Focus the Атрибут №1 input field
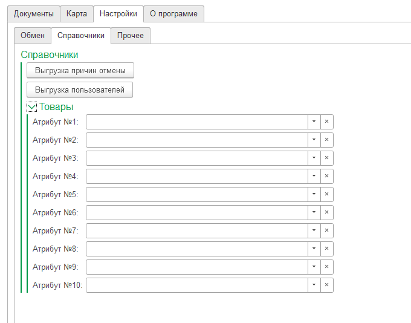Image resolution: width=411 pixels, height=323 pixels. coord(197,122)
